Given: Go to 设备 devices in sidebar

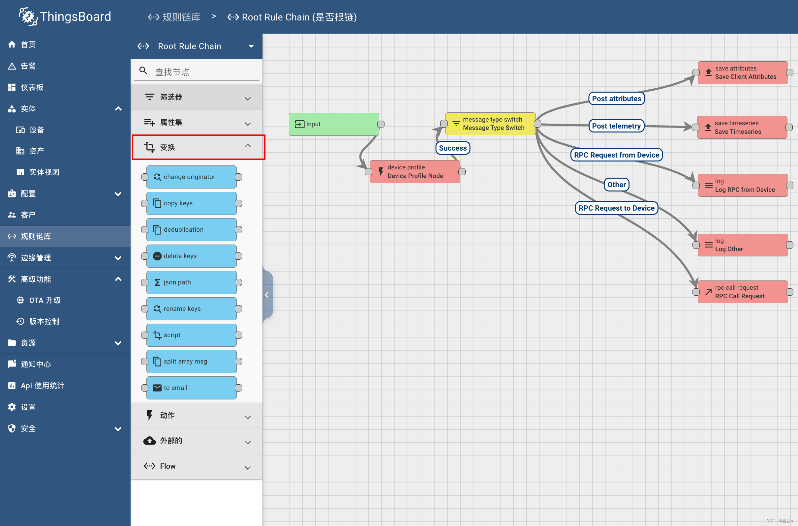Looking at the screenshot, I should (x=36, y=130).
